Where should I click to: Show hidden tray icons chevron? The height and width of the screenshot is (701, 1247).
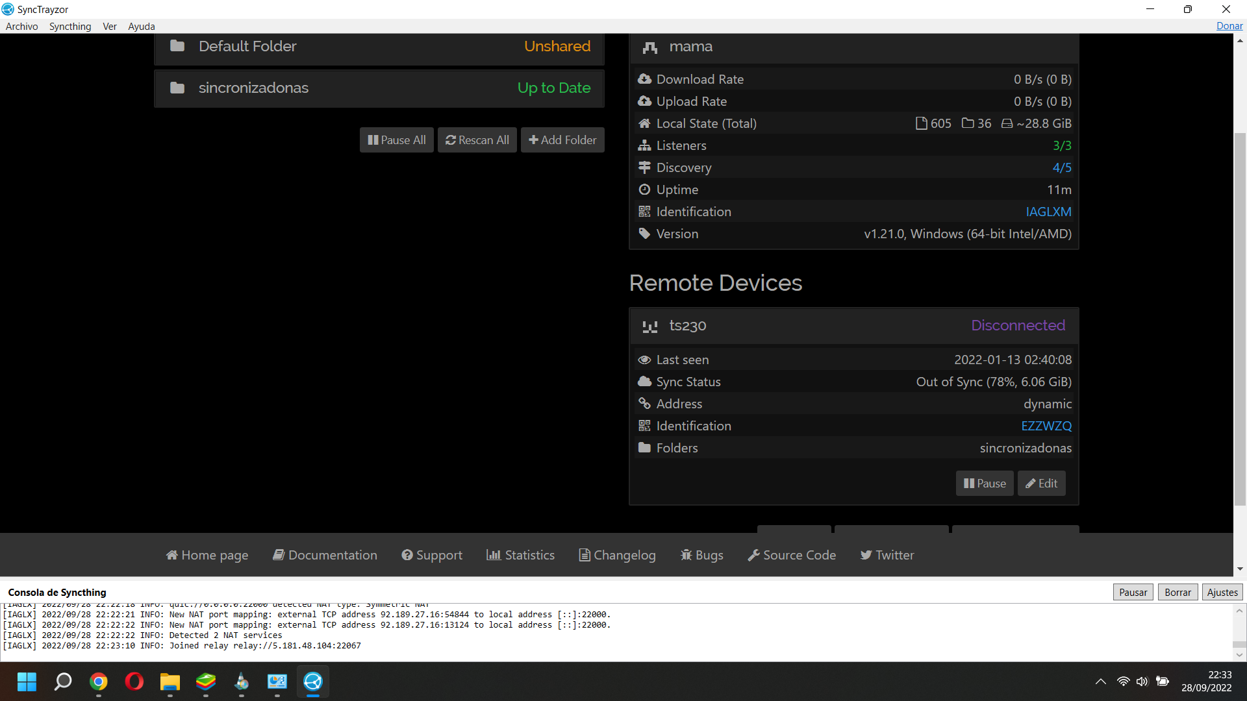point(1100,682)
